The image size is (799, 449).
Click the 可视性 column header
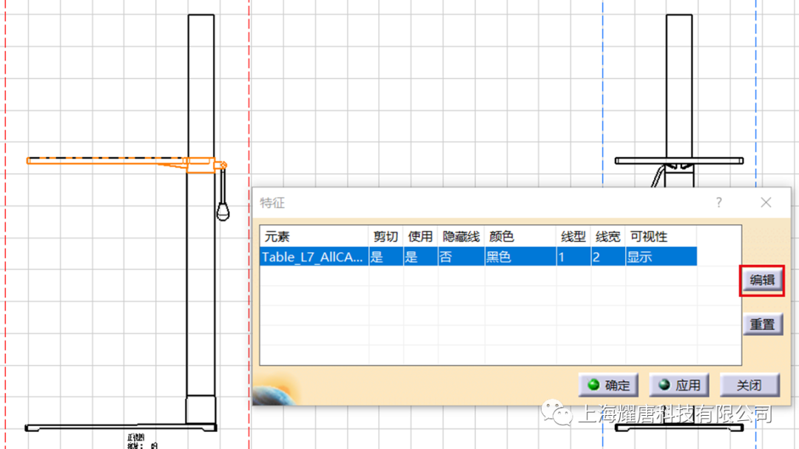(648, 236)
